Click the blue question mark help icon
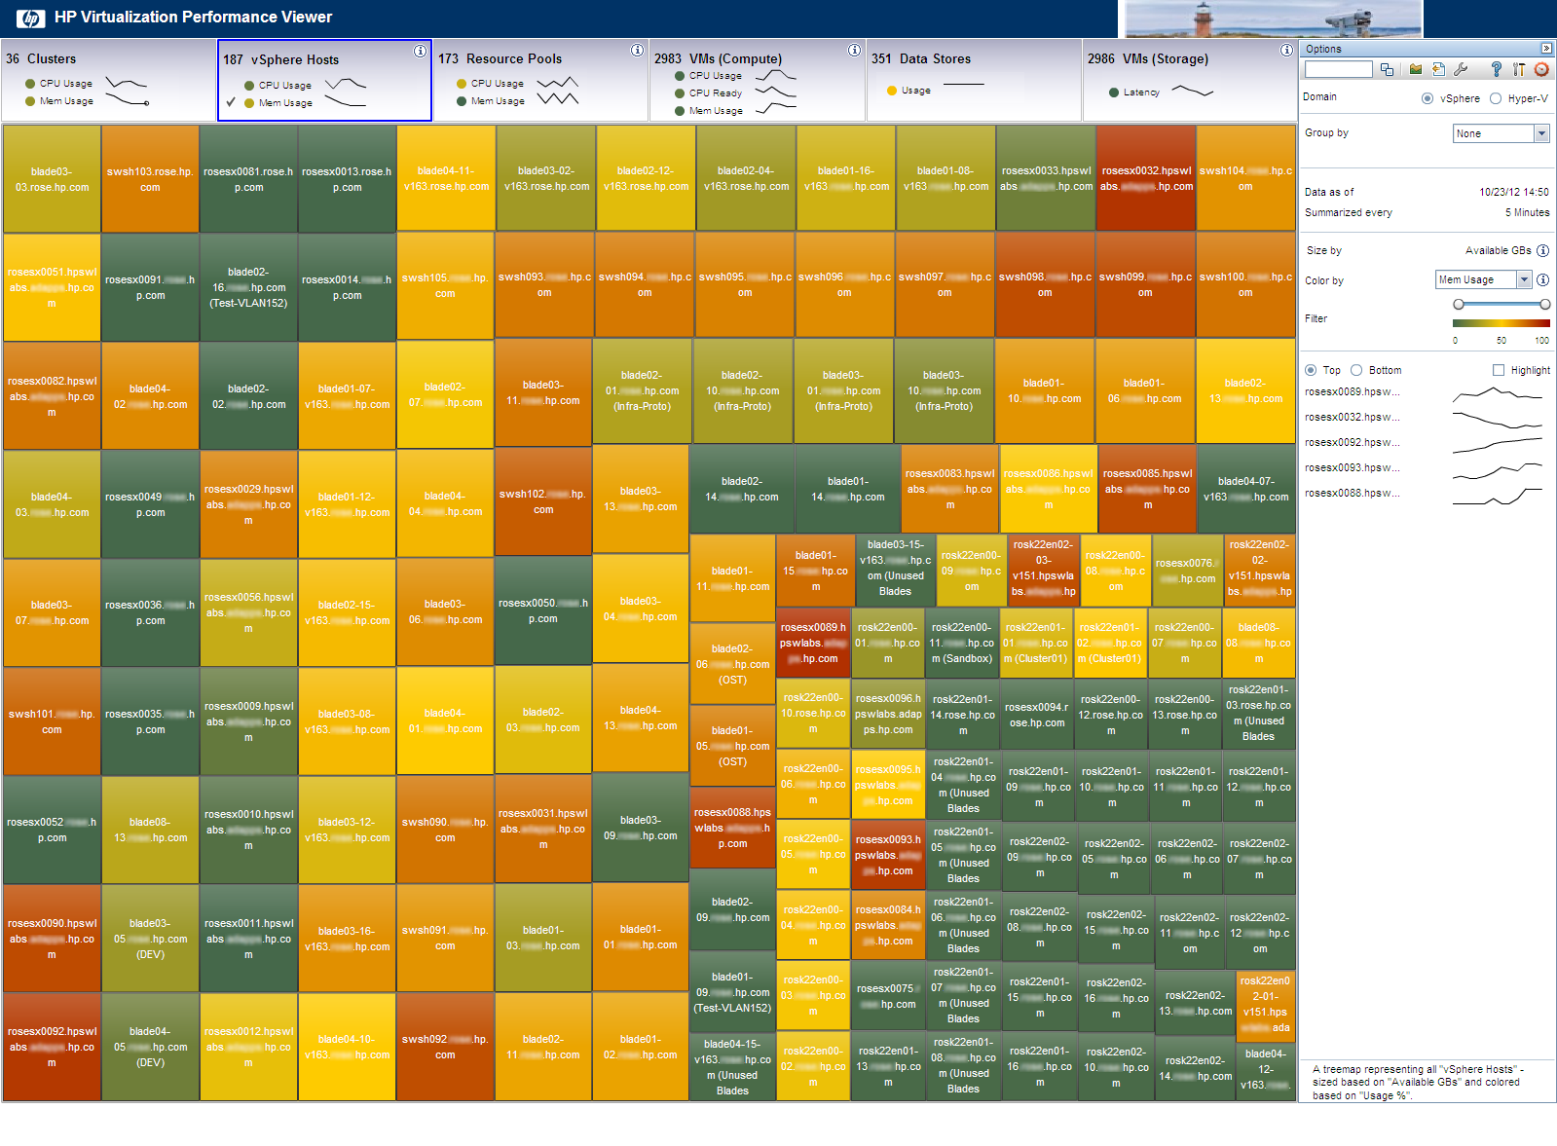This screenshot has width=1557, height=1146. tap(1496, 69)
